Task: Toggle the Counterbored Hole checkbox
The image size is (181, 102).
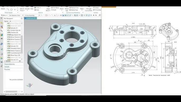Action: point(8,53)
